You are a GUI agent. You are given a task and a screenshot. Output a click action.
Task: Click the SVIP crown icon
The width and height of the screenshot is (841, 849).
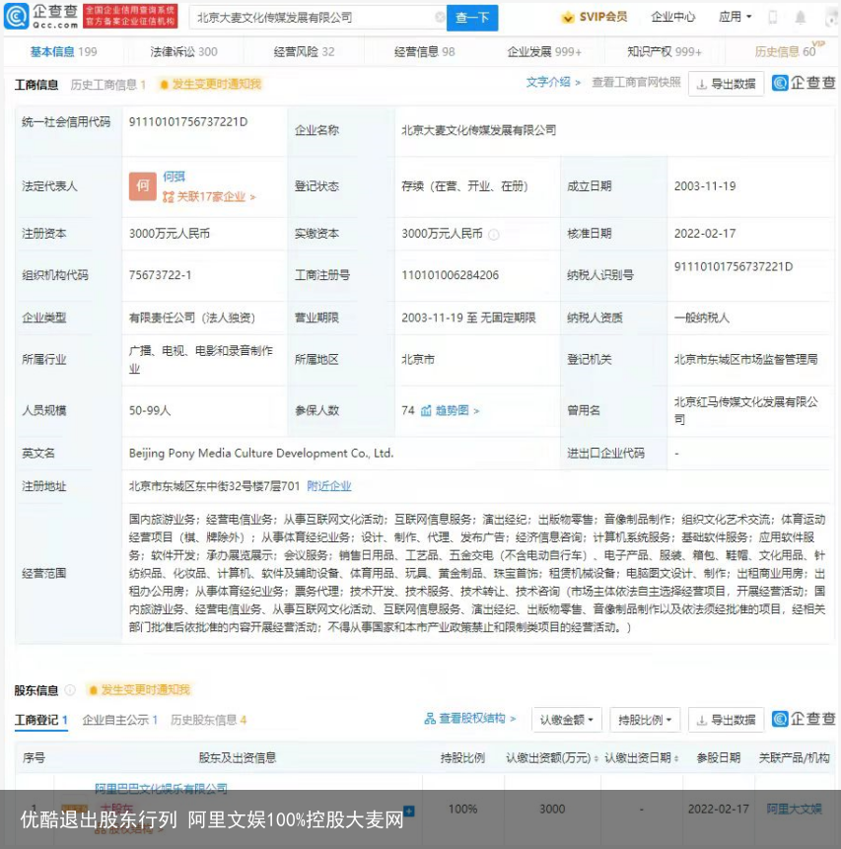point(568,18)
